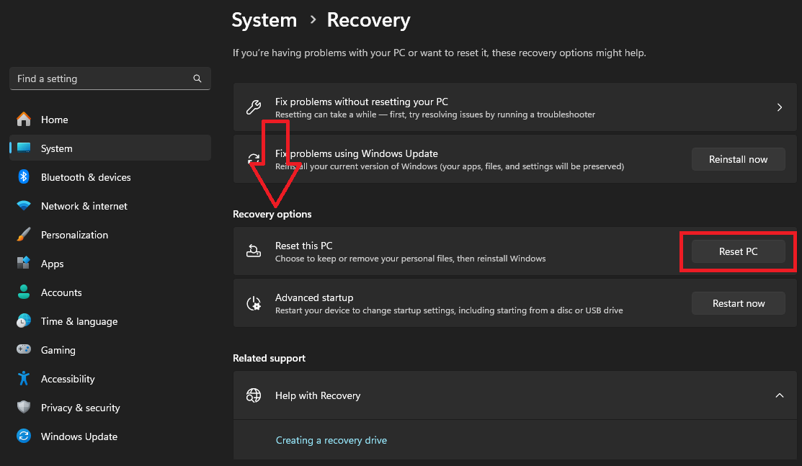This screenshot has height=466, width=802.
Task: Select System in the sidebar
Action: (57, 148)
